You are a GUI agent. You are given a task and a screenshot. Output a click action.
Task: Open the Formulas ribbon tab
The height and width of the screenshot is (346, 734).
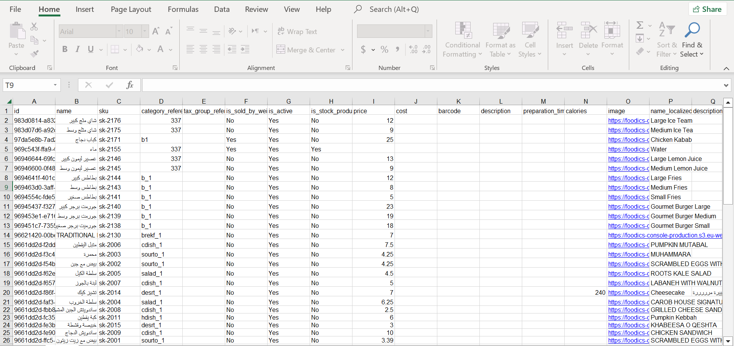183,10
